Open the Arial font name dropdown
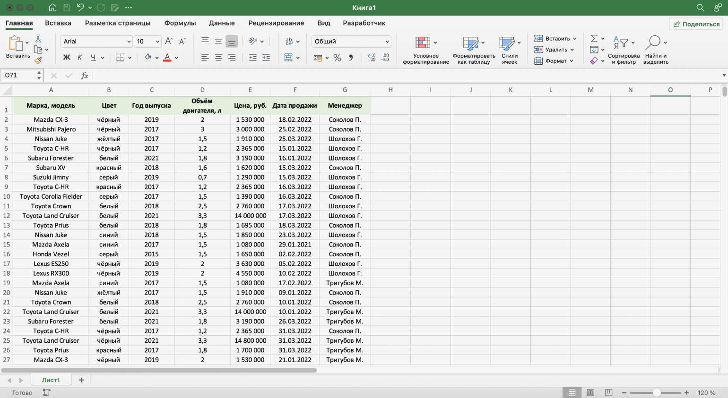 (129, 42)
